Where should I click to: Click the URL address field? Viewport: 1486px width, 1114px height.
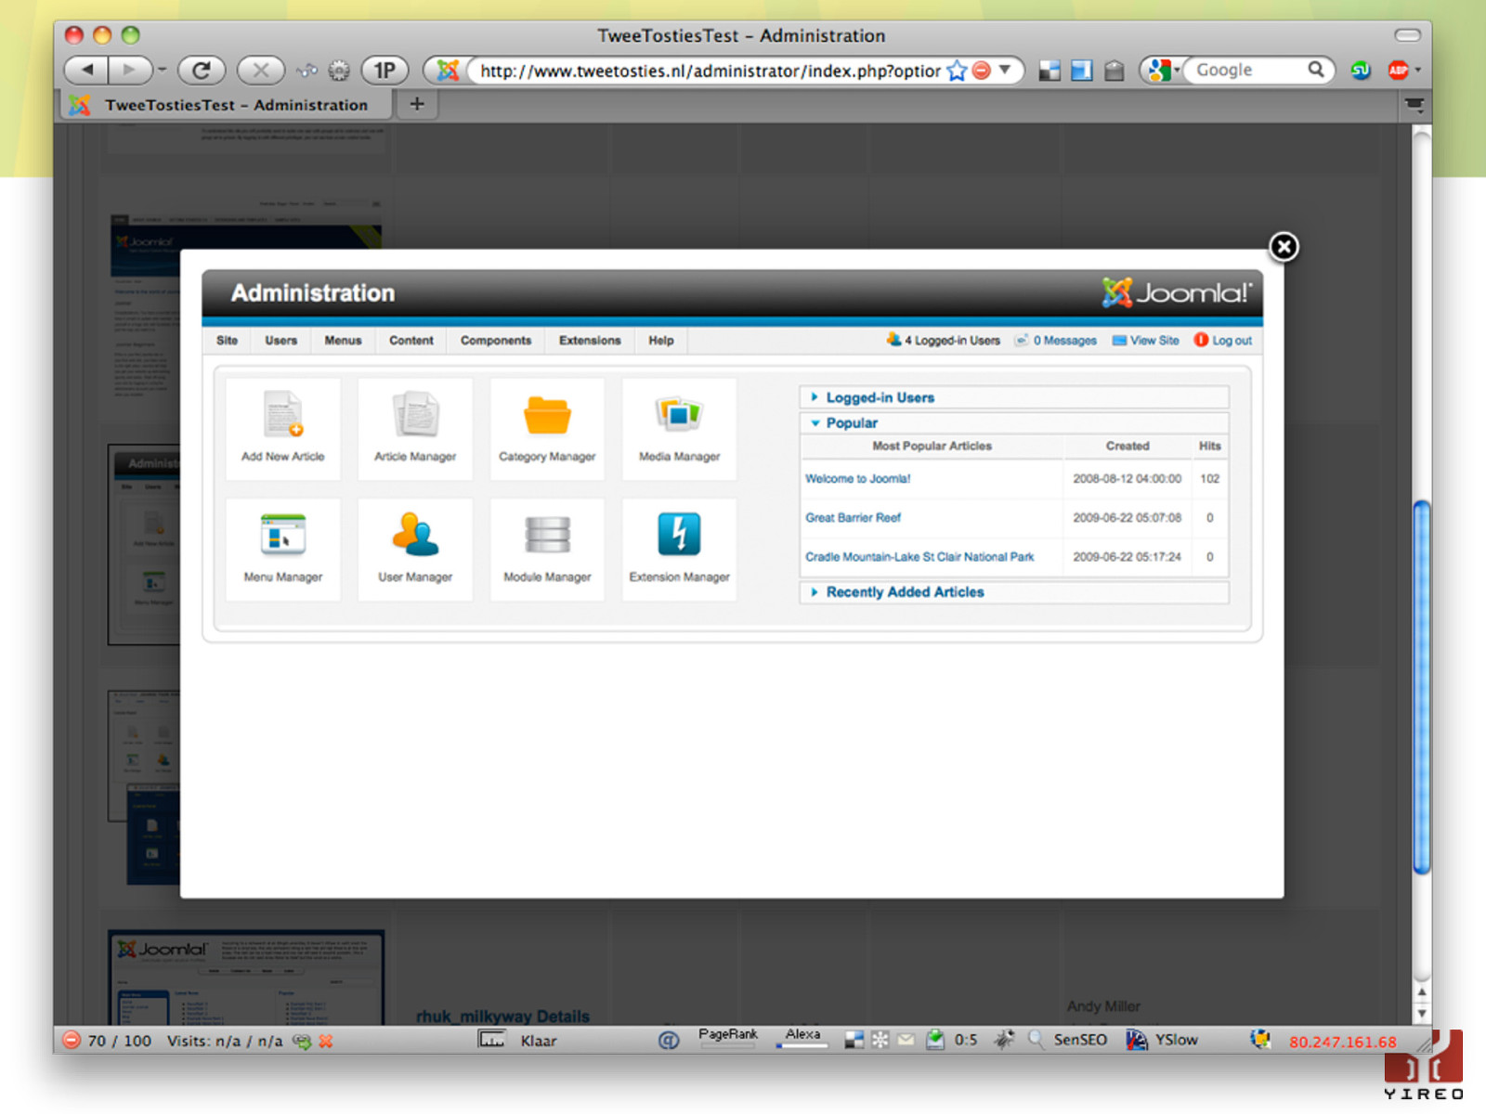(x=710, y=71)
